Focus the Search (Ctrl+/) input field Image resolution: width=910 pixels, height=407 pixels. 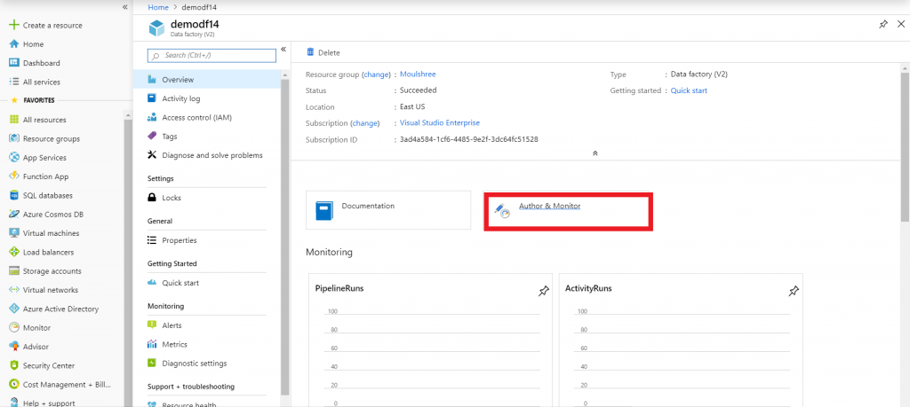tap(212, 56)
